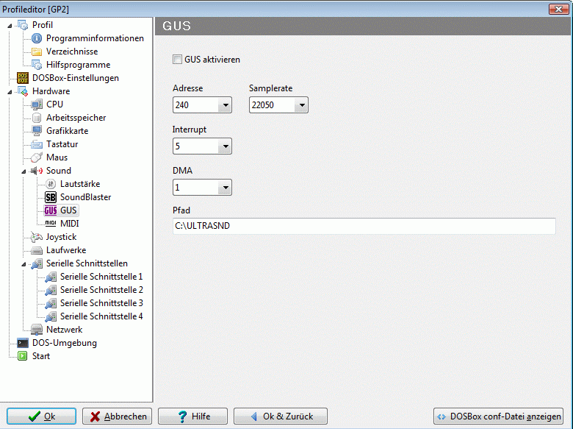Open Hilfe
The image size is (573, 429).
[192, 416]
